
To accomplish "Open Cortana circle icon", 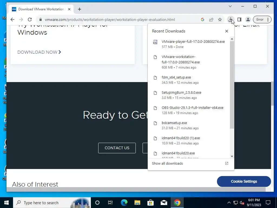I will [x=97, y=203].
